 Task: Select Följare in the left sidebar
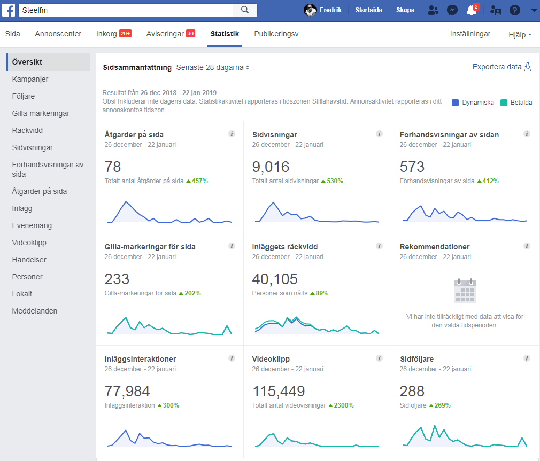click(24, 96)
